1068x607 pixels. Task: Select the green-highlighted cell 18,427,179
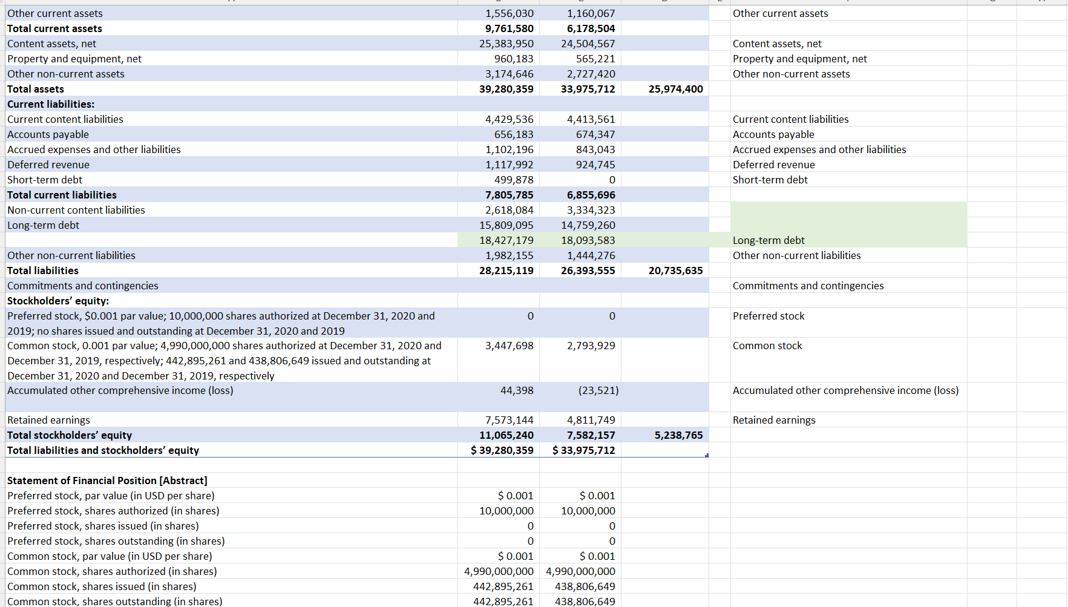tap(499, 240)
